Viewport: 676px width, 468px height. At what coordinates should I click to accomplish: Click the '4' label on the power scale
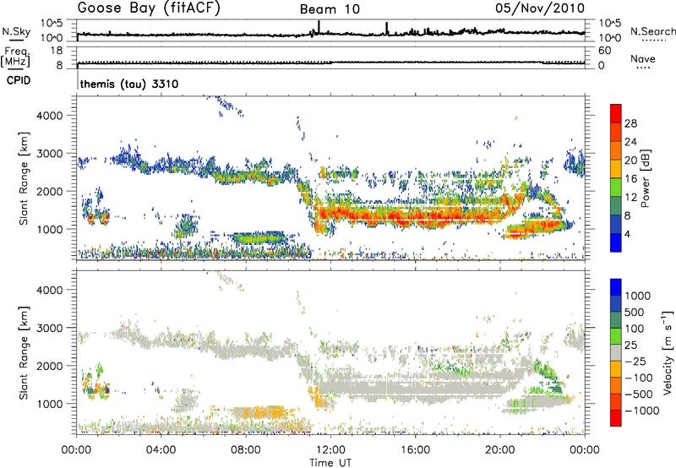point(627,235)
